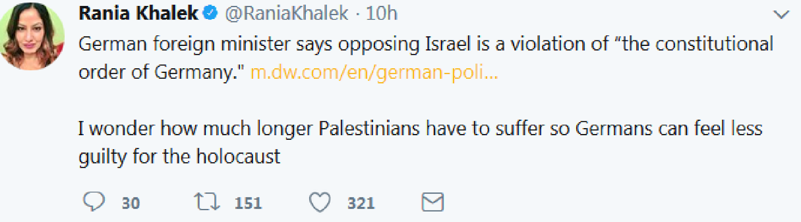Open the Rania Khalek display name
Viewport: 801px width, 222px height.
(139, 13)
